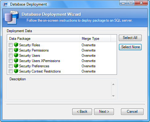Click Overwrite value for Security Users XPermissions
150x122 pixels.
tap(89, 61)
